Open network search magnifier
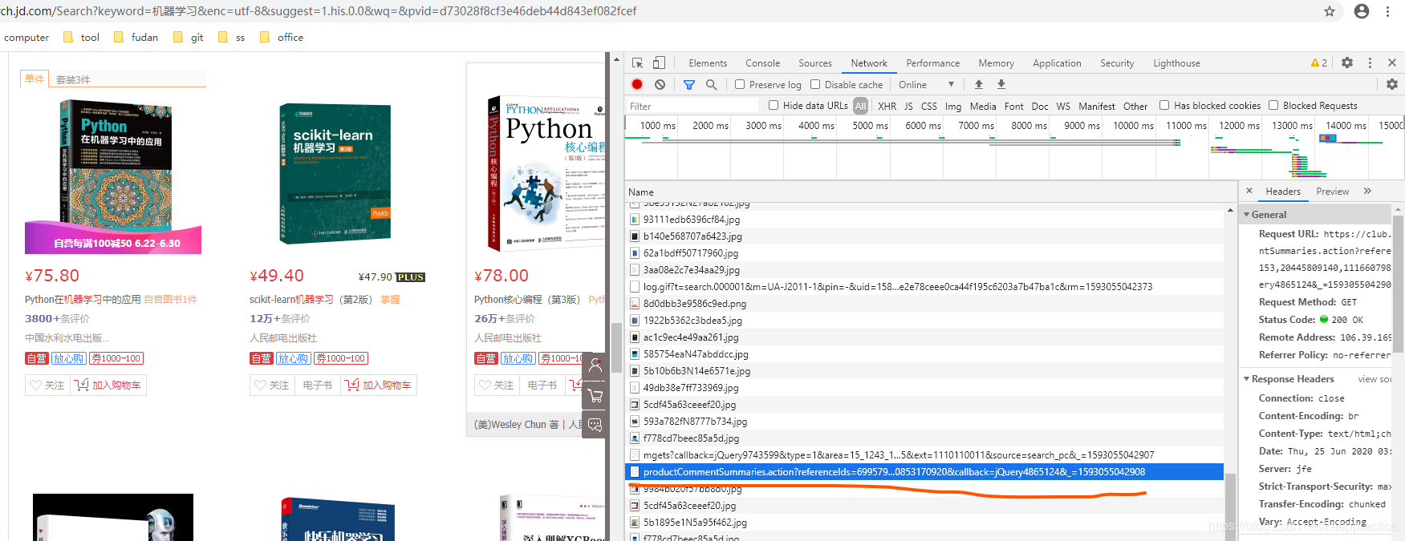The image size is (1405, 541). (711, 84)
